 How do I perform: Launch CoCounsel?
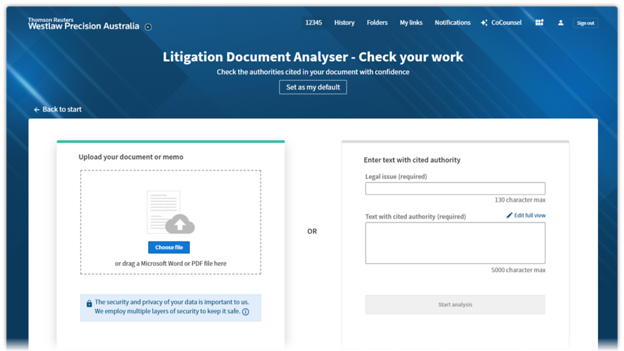[501, 22]
